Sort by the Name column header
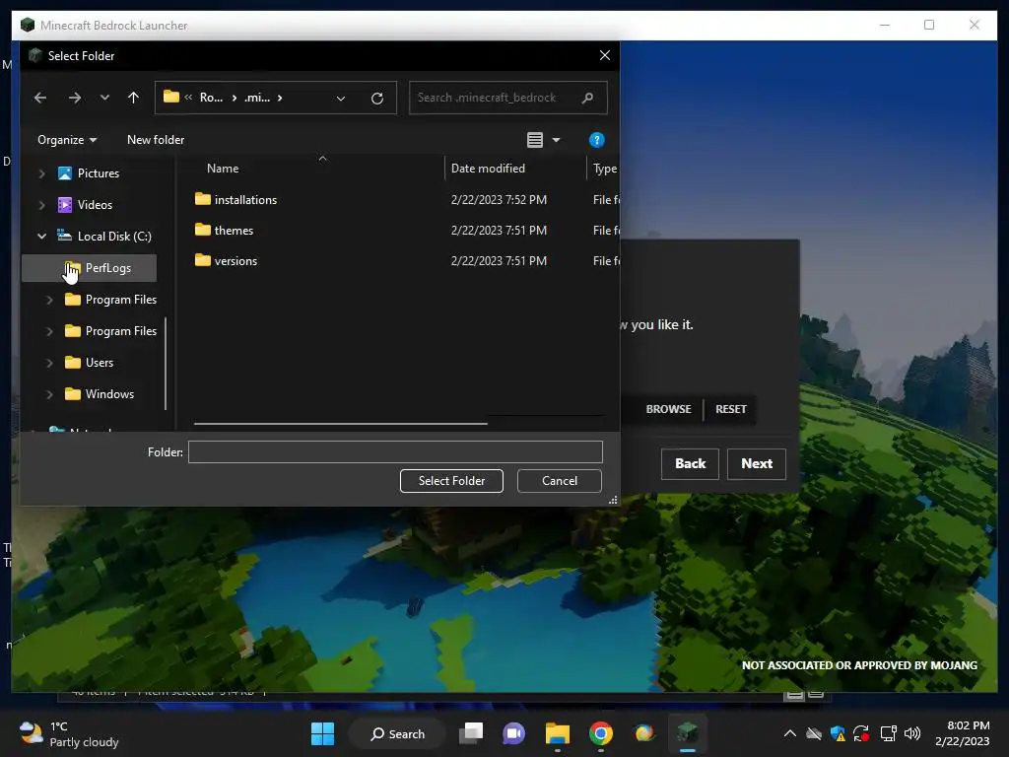This screenshot has width=1009, height=757. 223,169
